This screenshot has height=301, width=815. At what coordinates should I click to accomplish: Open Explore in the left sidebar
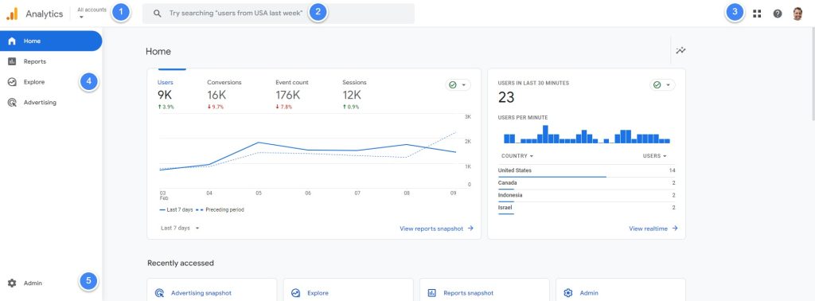point(51,82)
